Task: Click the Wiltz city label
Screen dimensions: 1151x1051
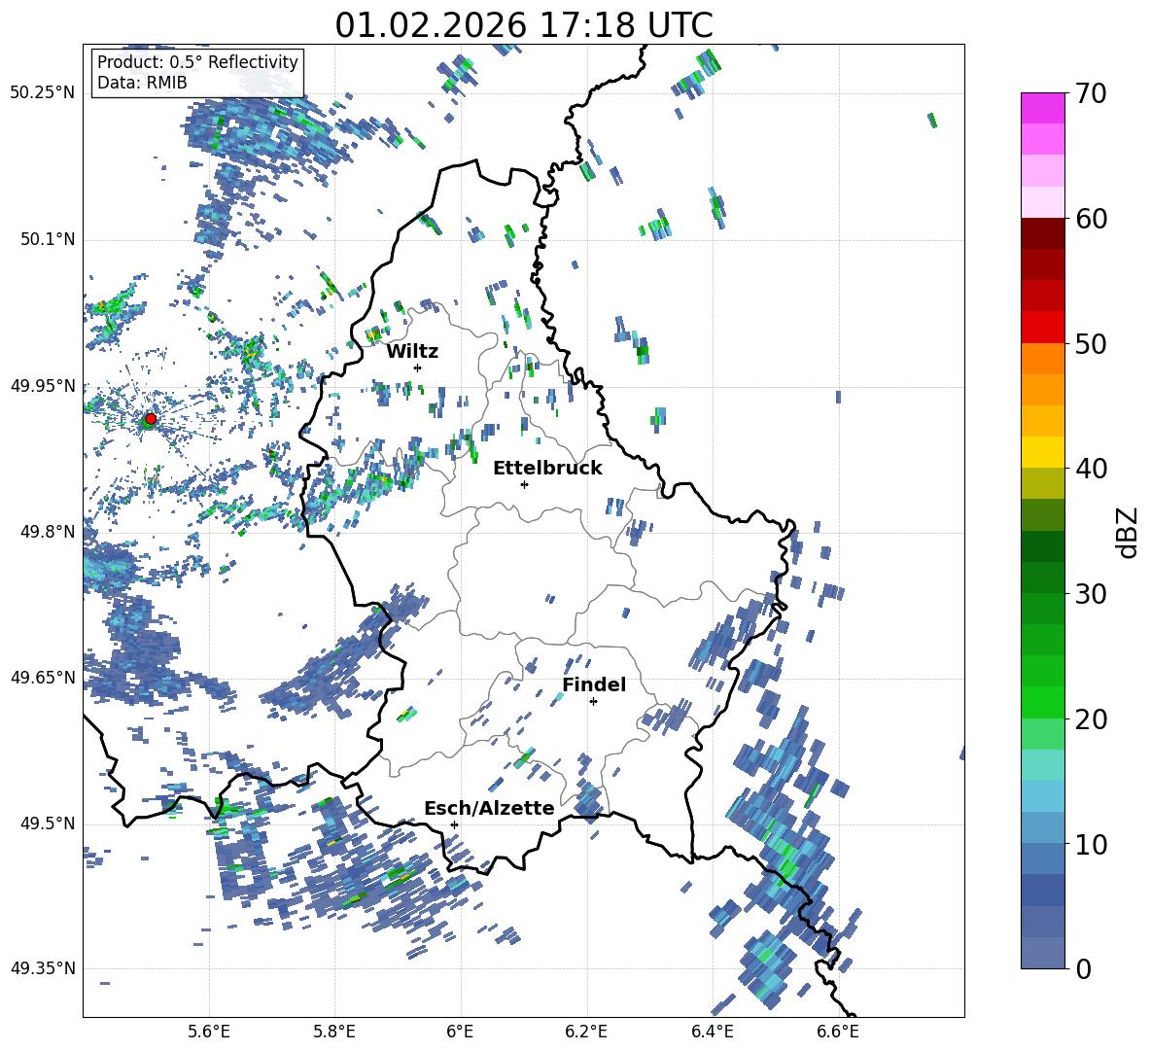Action: coord(412,351)
